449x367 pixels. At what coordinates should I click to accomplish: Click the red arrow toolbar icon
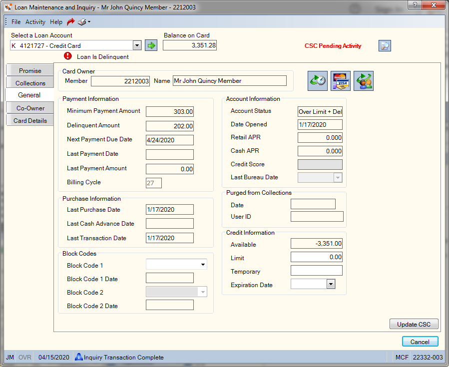tap(70, 22)
